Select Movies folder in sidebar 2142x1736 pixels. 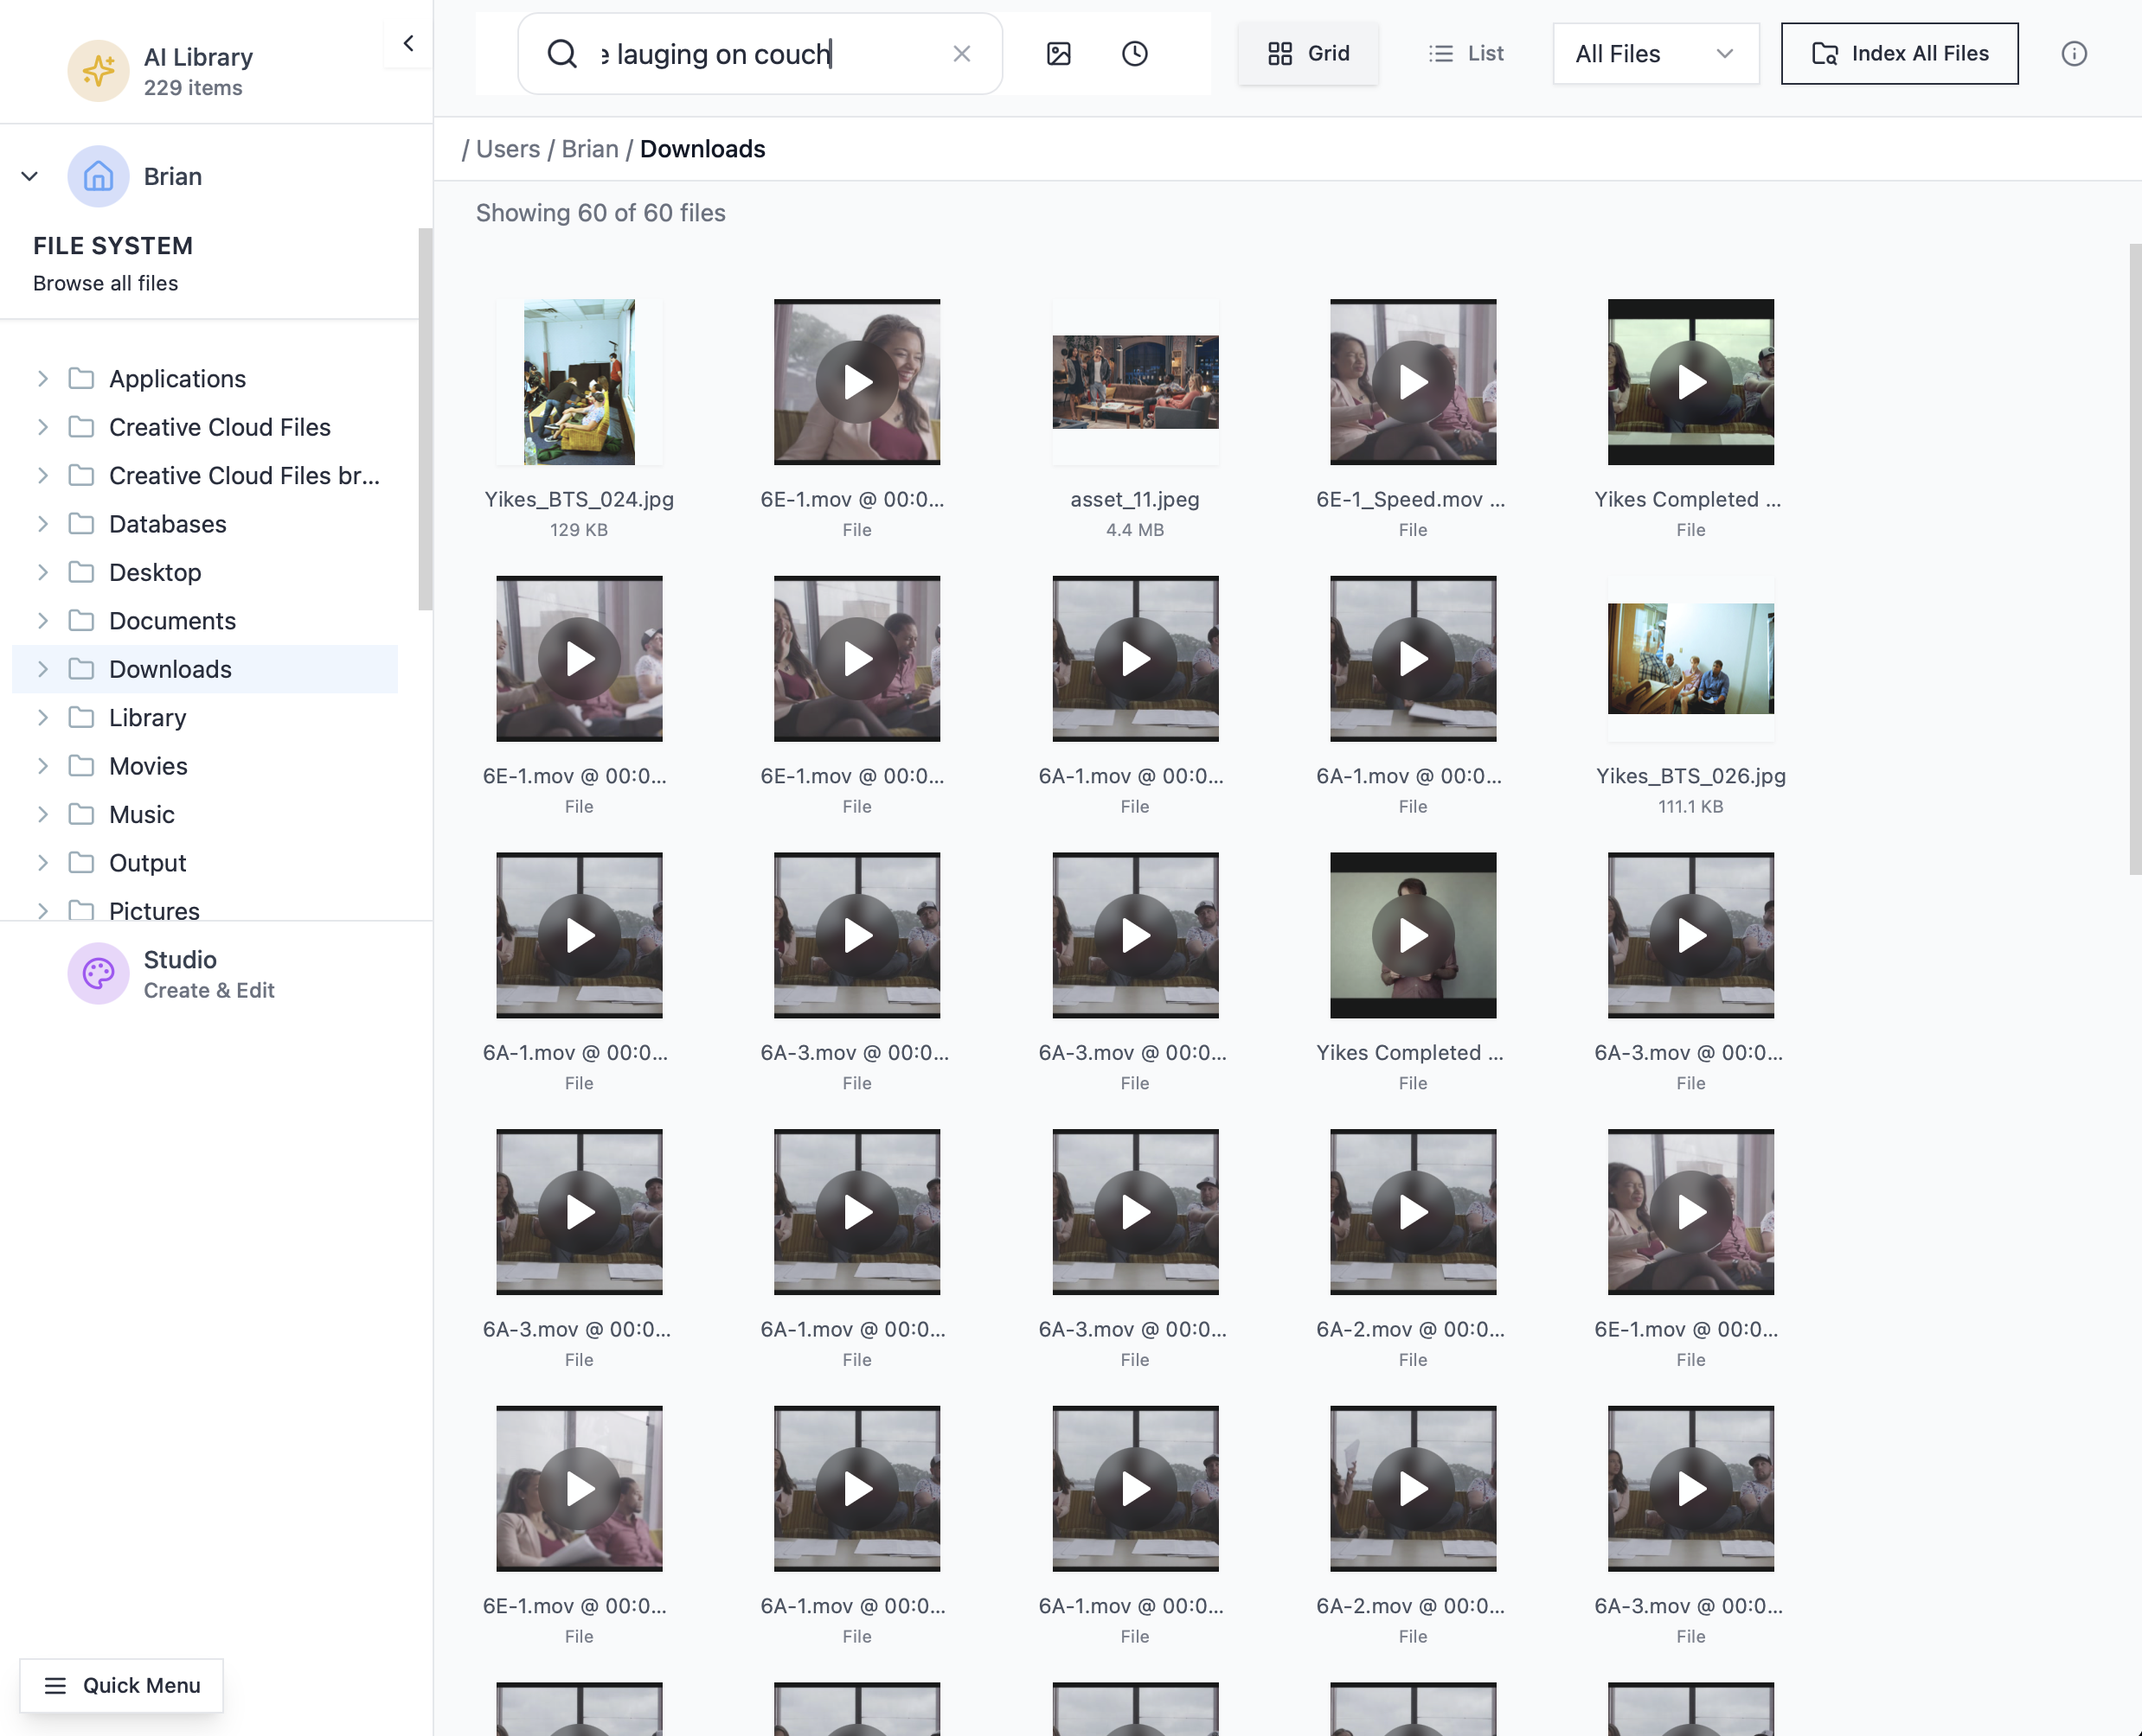148,766
